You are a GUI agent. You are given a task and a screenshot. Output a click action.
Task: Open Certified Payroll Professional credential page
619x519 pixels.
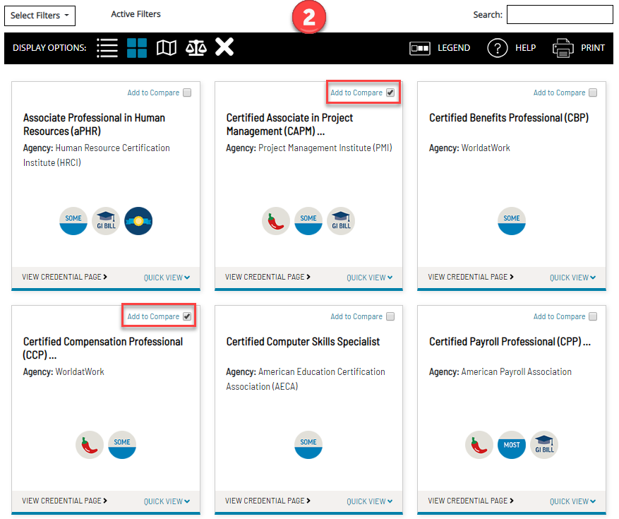tap(471, 501)
